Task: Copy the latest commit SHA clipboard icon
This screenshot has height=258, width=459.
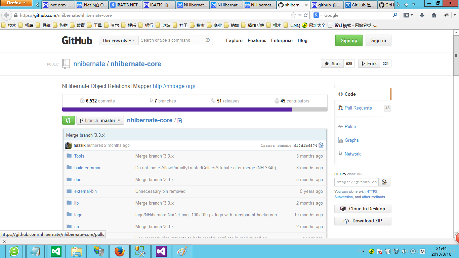Action: click(321, 145)
